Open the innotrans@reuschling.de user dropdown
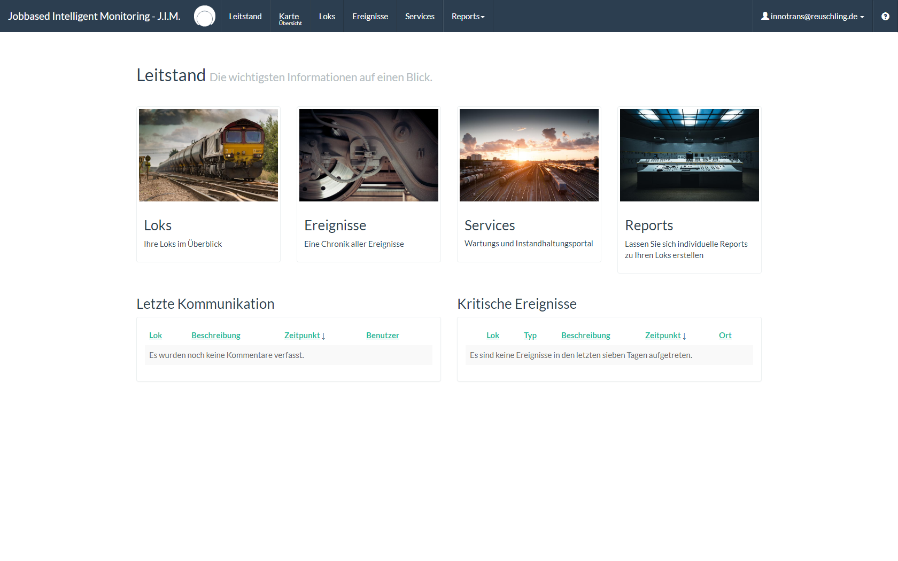Screen dimensions: 898x561 pos(812,16)
